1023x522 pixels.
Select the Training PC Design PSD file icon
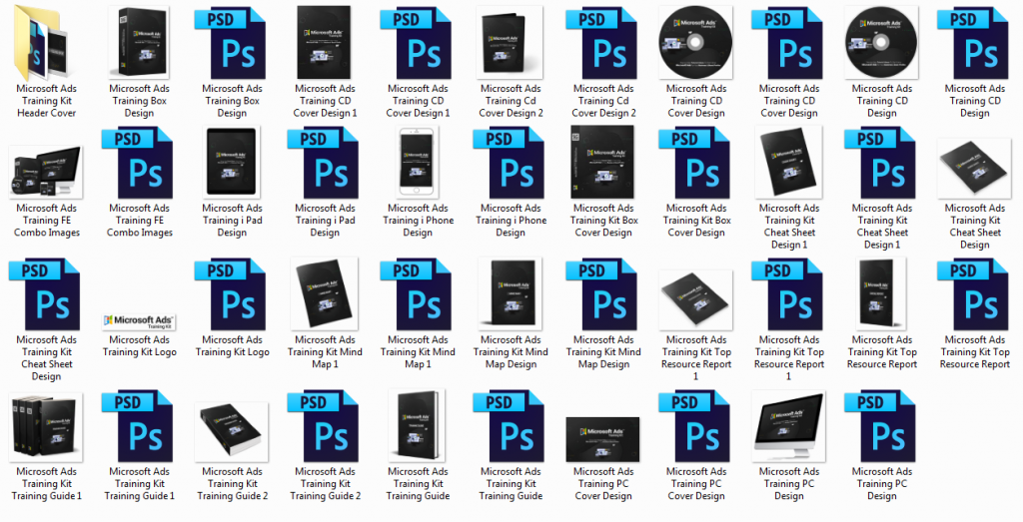coord(879,426)
